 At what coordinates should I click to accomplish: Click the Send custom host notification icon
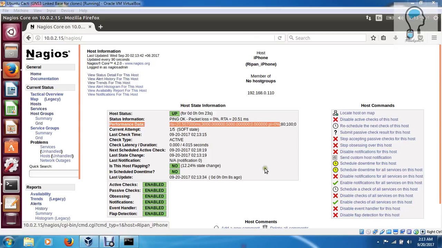click(x=335, y=157)
